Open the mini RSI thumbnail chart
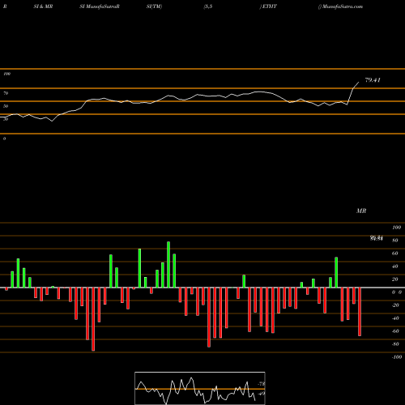405x405 pixels. (200, 388)
